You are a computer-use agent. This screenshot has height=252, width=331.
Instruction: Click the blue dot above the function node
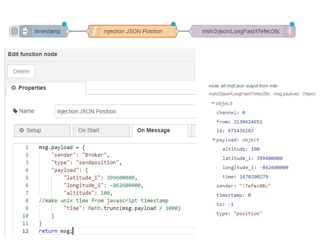click(173, 24)
